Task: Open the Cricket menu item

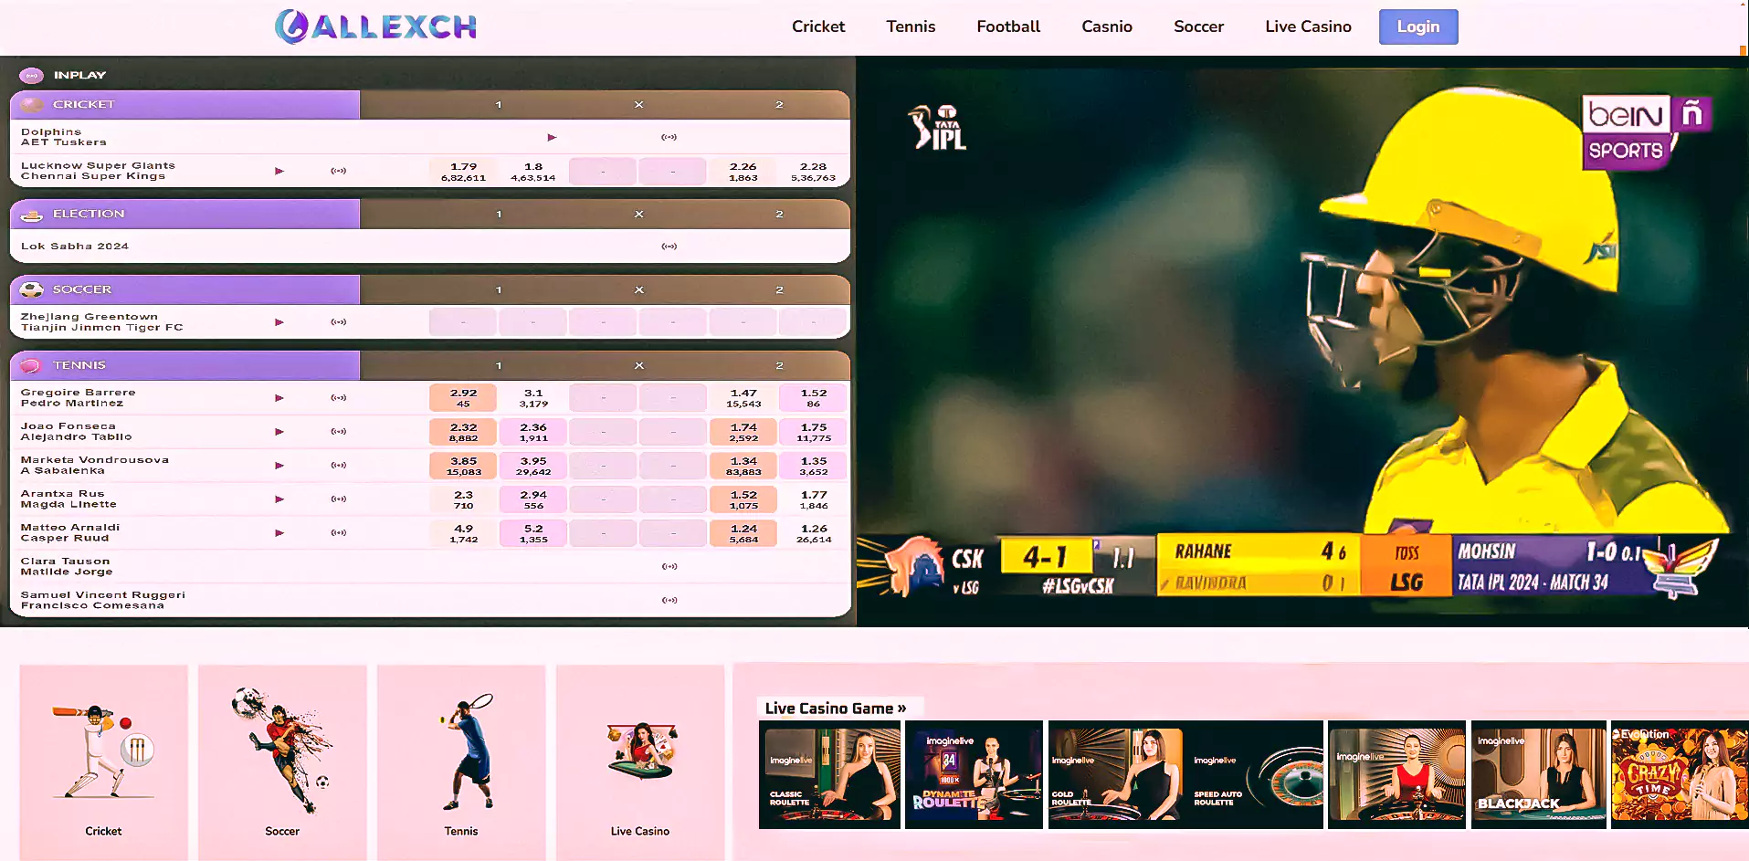Action: click(x=817, y=26)
